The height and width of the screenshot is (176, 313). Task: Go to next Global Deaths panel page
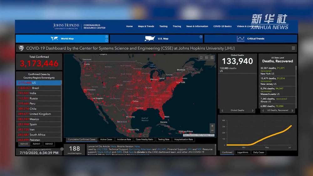pyautogui.click(x=253, y=110)
